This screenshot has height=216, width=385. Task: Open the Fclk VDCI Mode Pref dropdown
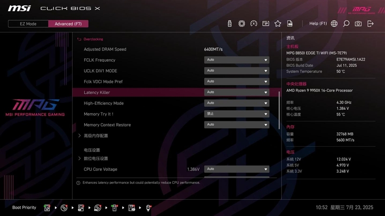tap(237, 81)
